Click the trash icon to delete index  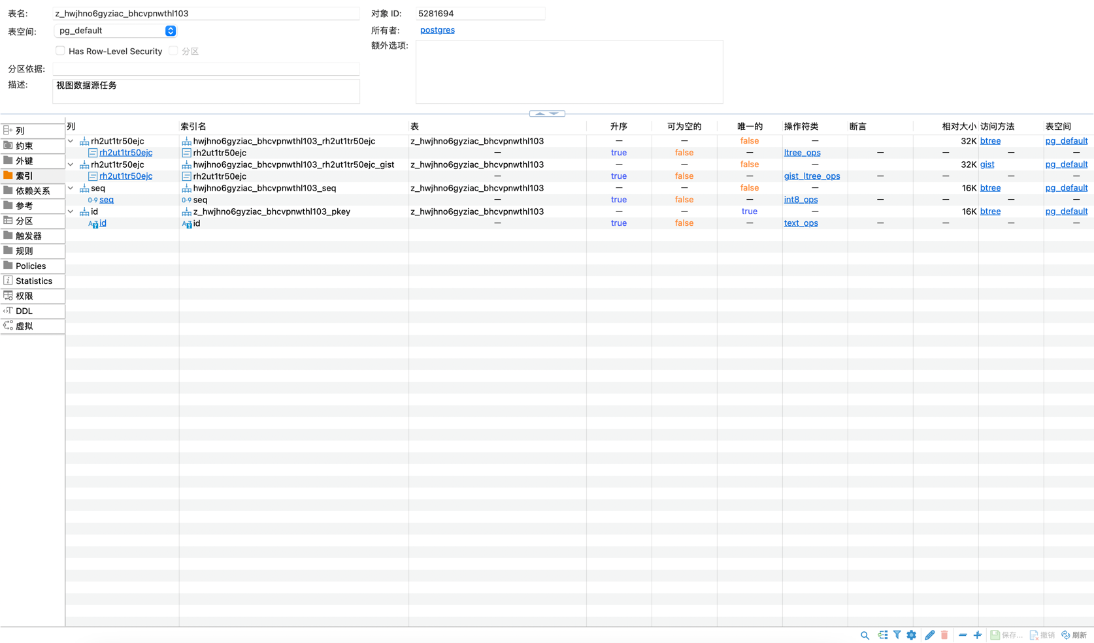point(944,635)
